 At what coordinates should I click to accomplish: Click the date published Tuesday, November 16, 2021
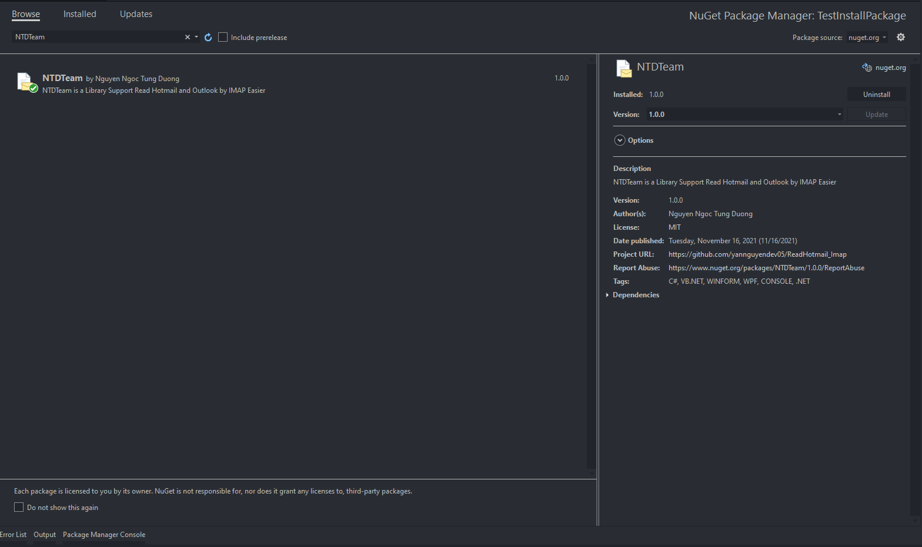coord(733,241)
